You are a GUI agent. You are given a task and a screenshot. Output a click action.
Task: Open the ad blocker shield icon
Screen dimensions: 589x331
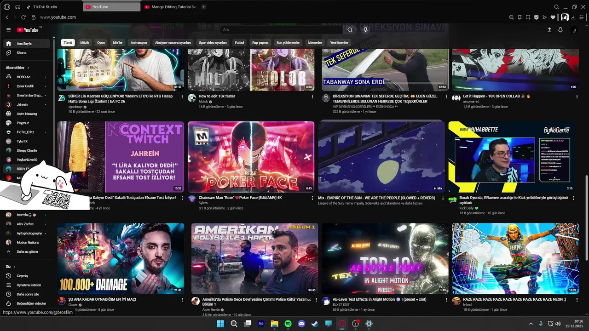click(x=536, y=17)
